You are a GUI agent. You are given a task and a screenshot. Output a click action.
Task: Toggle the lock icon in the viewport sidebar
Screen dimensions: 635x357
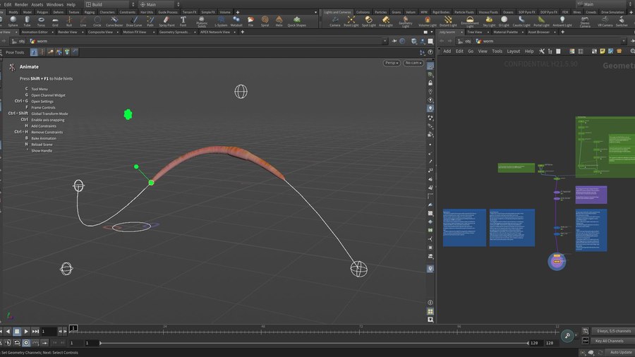[430, 83]
